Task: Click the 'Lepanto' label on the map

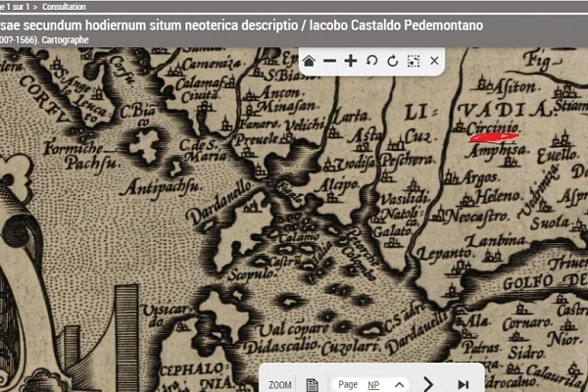Action: 444,254
